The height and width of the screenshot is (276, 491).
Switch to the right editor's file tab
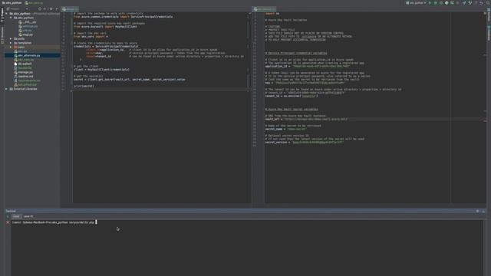click(x=265, y=9)
